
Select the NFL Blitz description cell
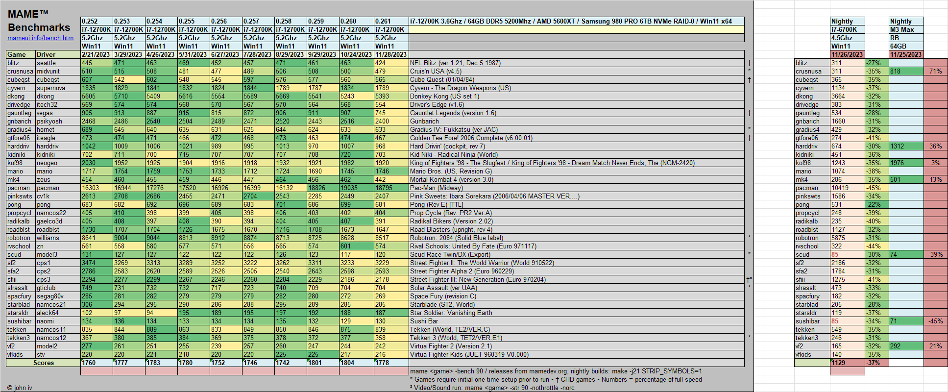(577, 63)
